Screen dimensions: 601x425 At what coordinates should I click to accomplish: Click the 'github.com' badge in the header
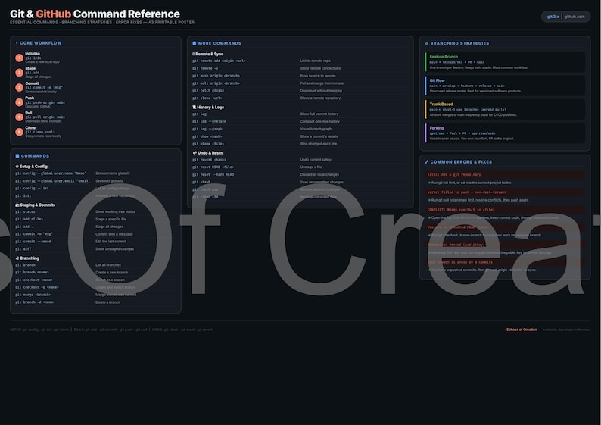[575, 17]
